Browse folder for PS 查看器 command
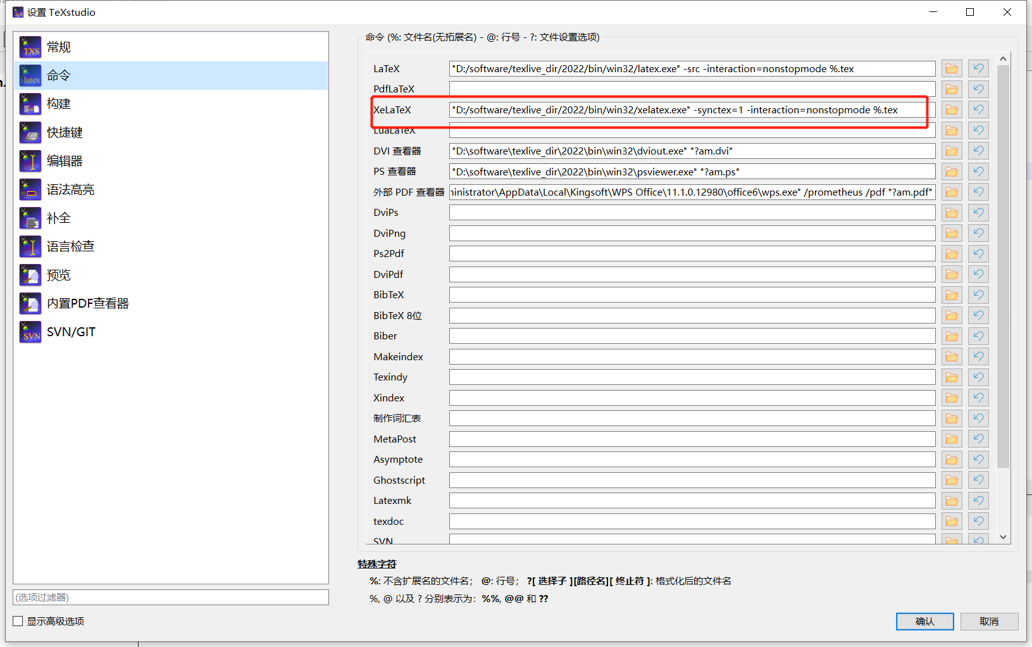The width and height of the screenshot is (1032, 647). (x=952, y=172)
